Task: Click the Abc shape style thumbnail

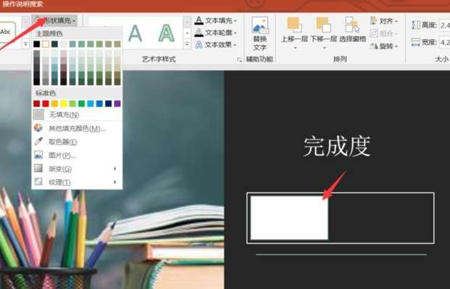Action: click(x=7, y=32)
